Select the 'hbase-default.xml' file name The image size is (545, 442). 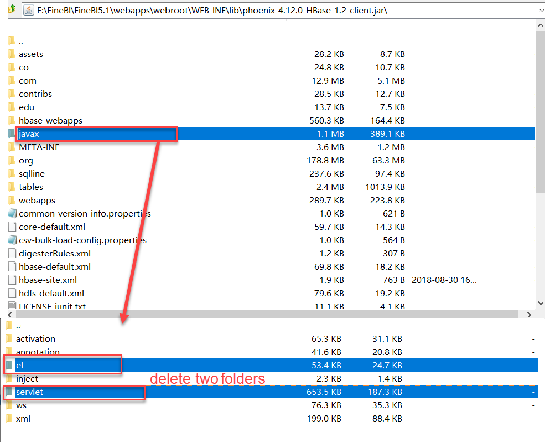point(55,266)
